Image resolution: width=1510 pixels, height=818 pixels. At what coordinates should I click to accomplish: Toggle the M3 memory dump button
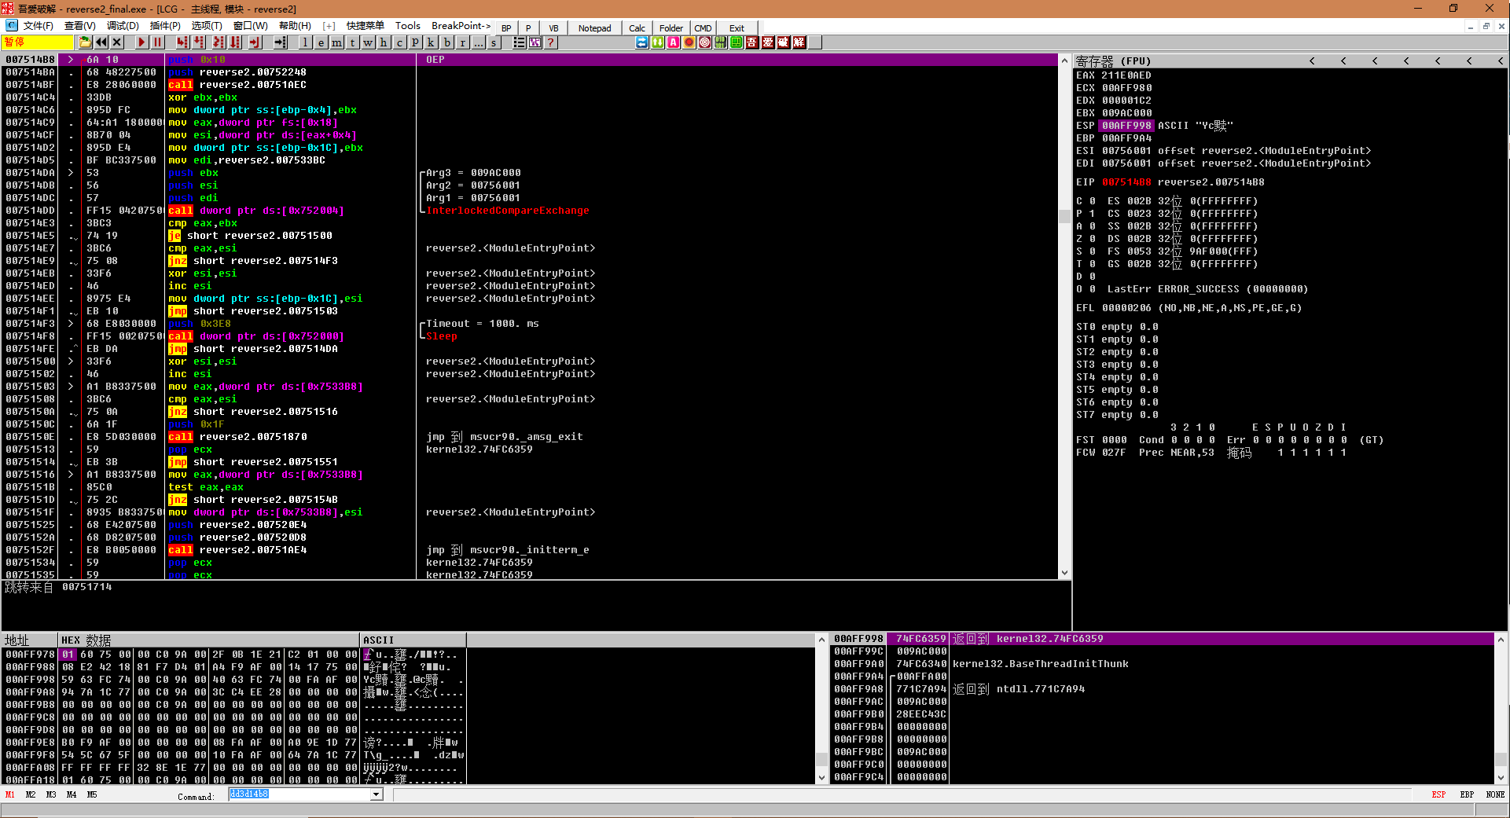click(51, 794)
